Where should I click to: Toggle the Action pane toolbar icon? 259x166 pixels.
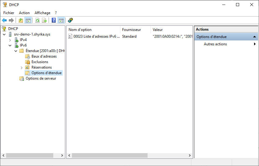(61, 21)
